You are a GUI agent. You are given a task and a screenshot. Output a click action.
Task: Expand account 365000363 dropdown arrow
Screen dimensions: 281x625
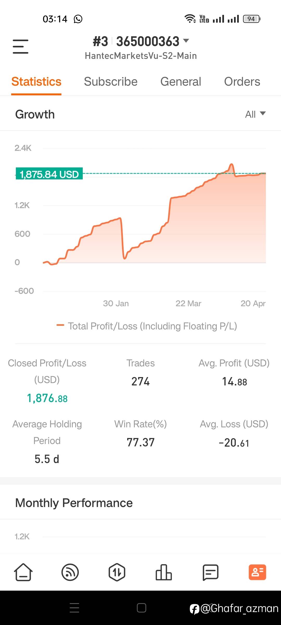pos(186,41)
